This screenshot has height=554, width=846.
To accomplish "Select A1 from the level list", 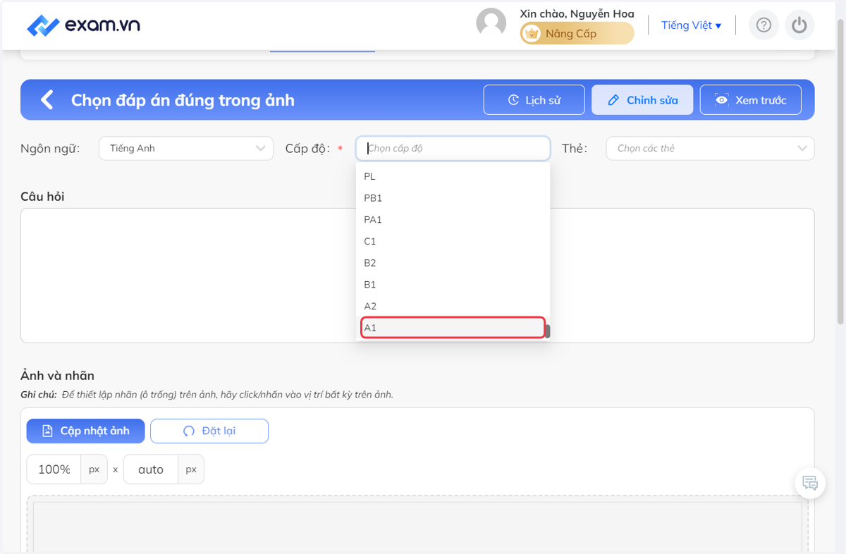I will pyautogui.click(x=453, y=328).
